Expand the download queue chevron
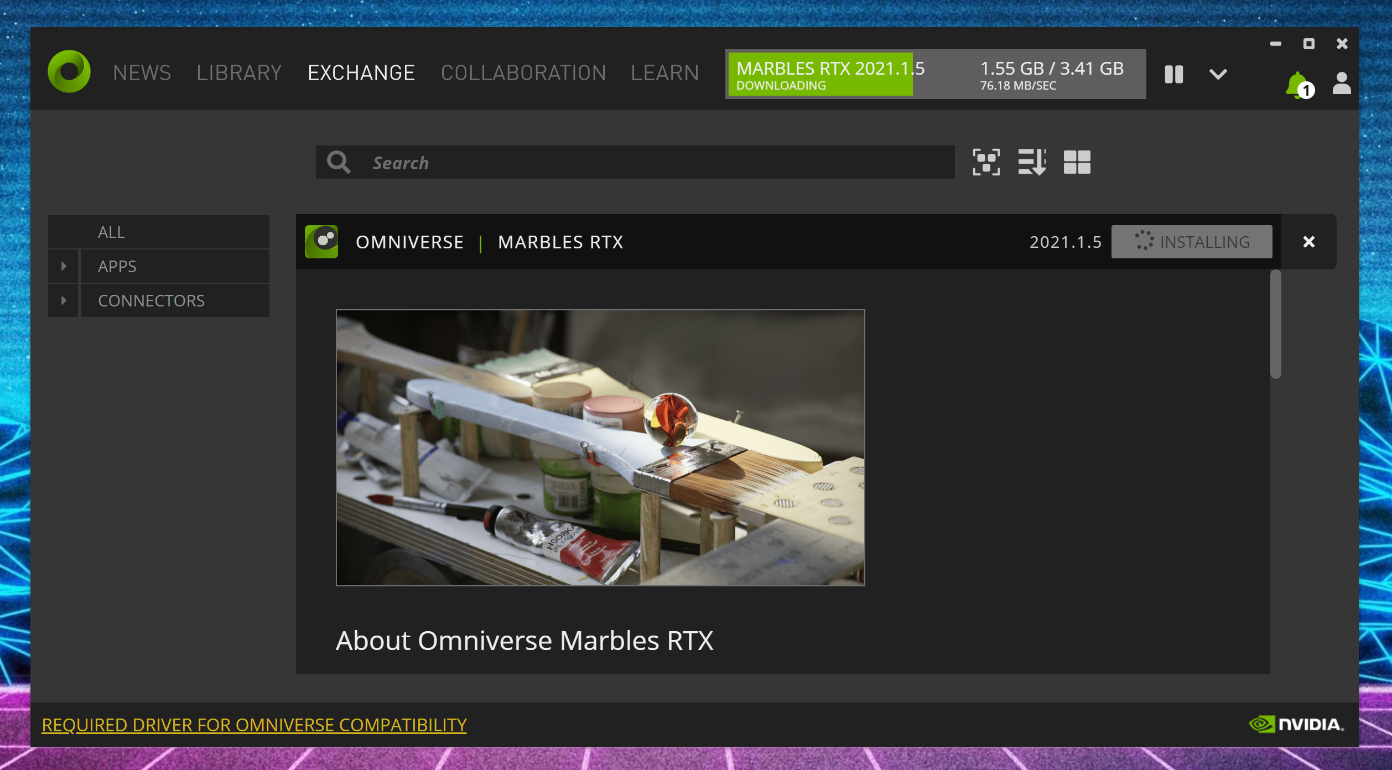 pos(1218,74)
